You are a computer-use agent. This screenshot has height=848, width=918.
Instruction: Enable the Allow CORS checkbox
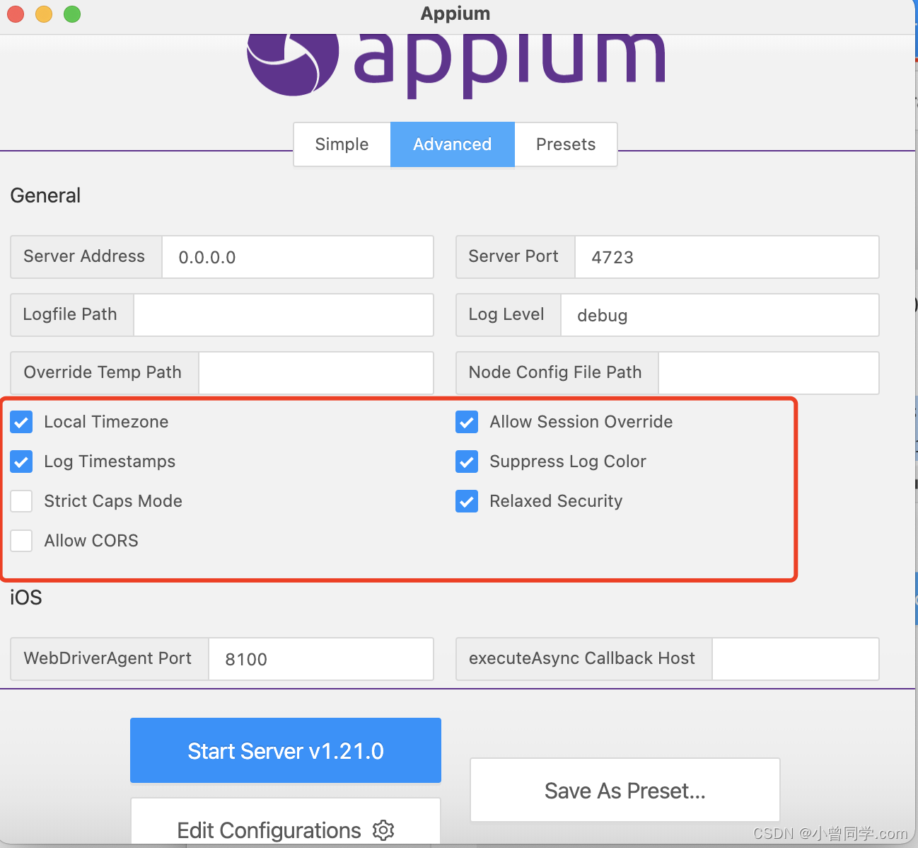click(x=21, y=541)
